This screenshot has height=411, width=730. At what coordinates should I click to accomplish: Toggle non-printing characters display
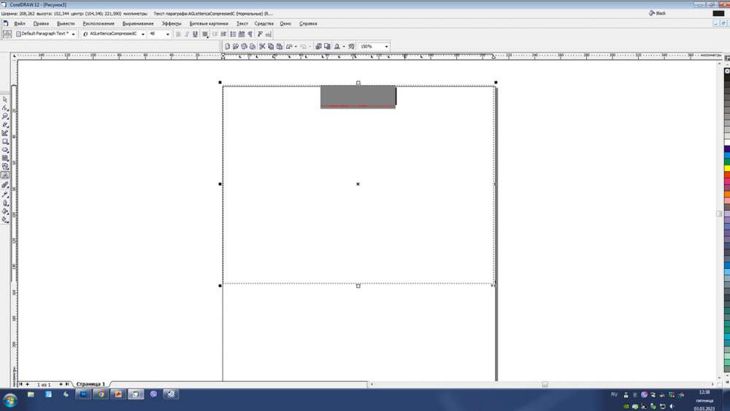[250, 34]
